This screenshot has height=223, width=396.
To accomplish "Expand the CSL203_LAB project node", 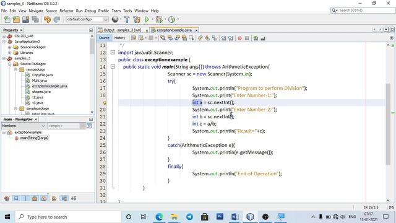I will (x=4, y=36).
